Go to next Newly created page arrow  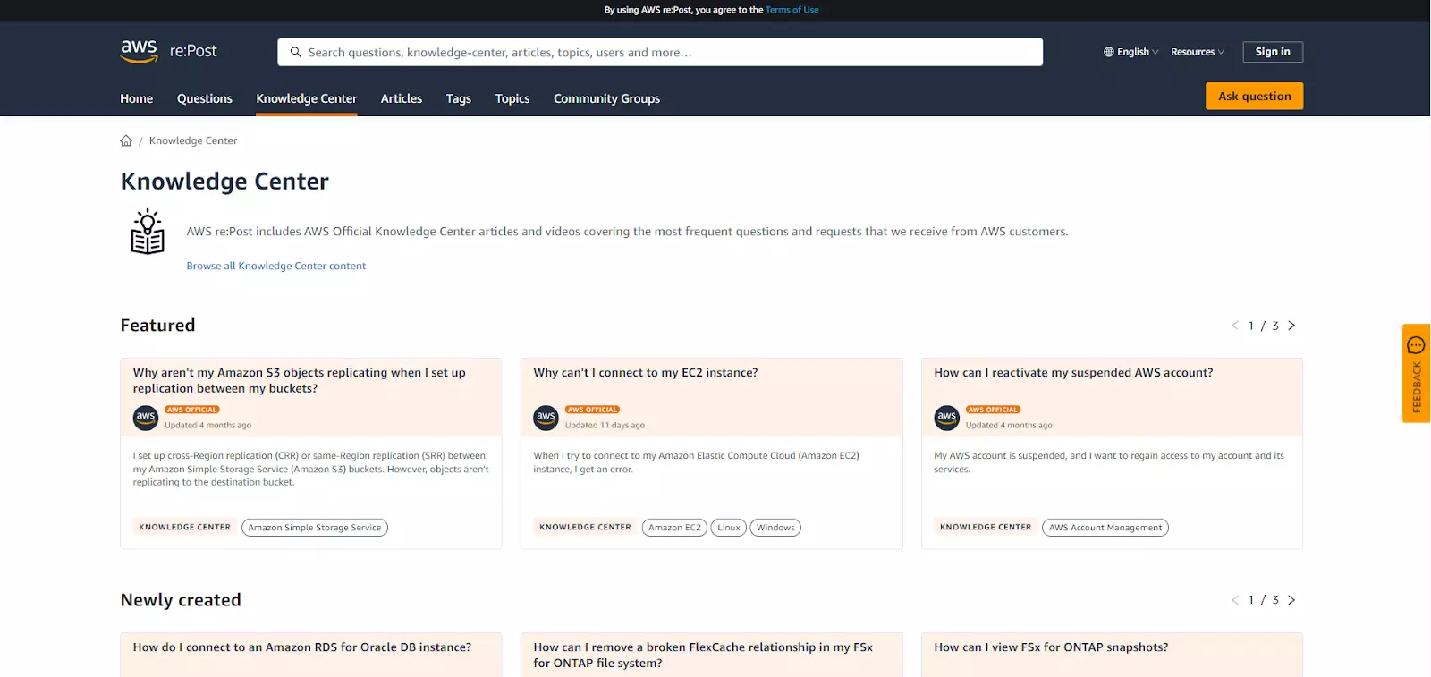pyautogui.click(x=1291, y=600)
